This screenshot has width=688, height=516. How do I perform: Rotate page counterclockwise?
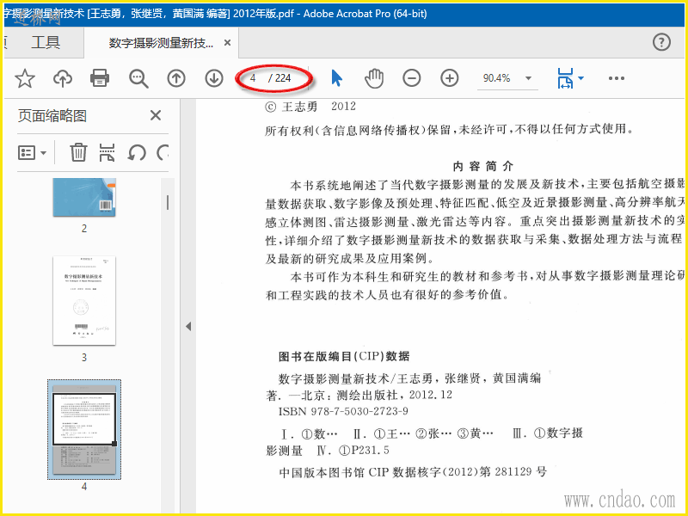[137, 153]
